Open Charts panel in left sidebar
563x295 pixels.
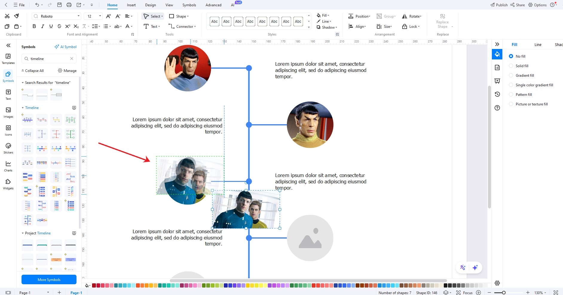pyautogui.click(x=8, y=166)
